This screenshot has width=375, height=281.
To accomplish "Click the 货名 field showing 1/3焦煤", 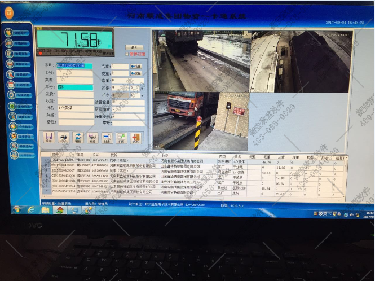I will (74, 108).
